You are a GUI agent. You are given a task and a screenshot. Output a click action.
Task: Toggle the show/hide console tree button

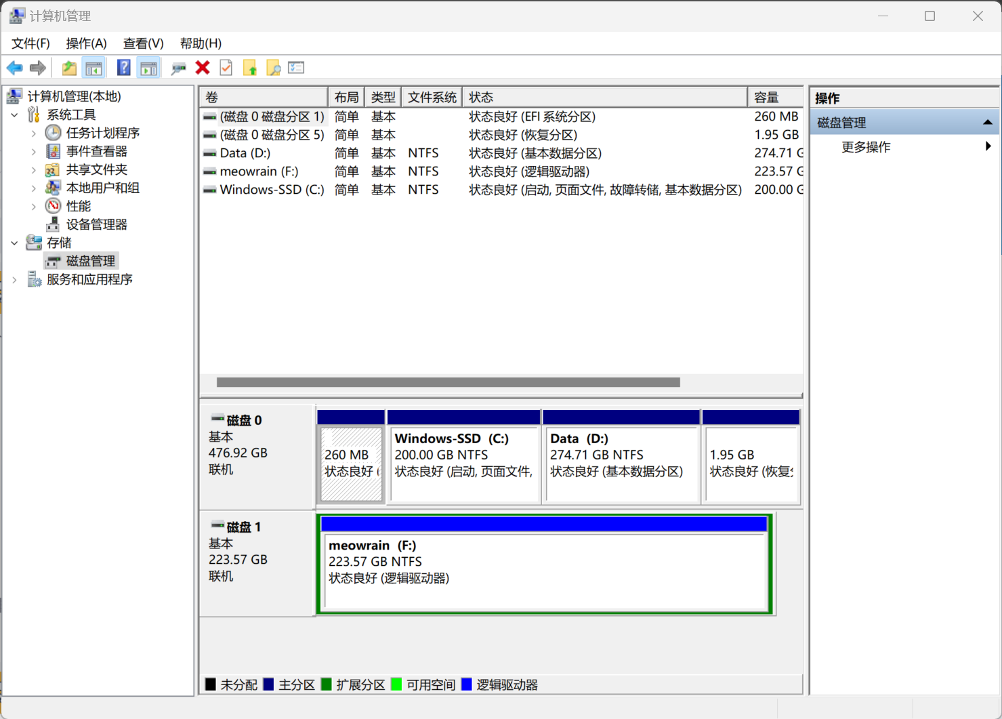tap(94, 68)
